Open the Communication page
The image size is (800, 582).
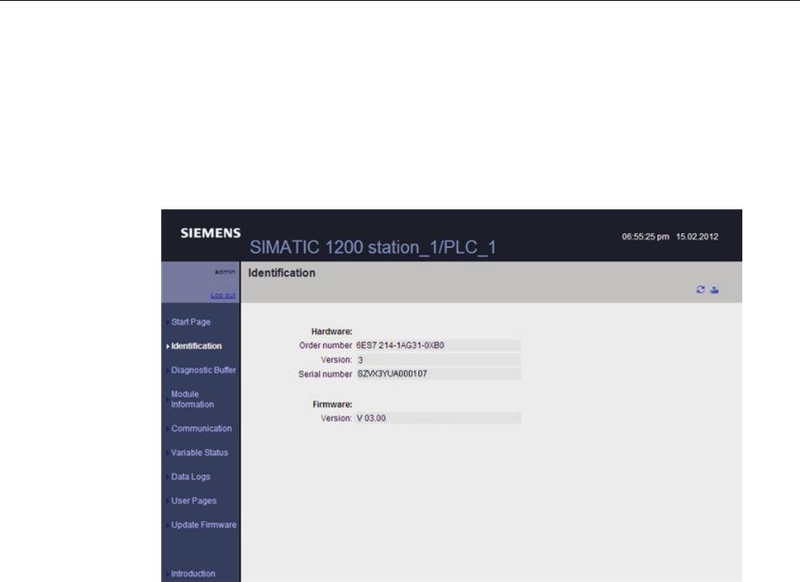[x=201, y=428]
